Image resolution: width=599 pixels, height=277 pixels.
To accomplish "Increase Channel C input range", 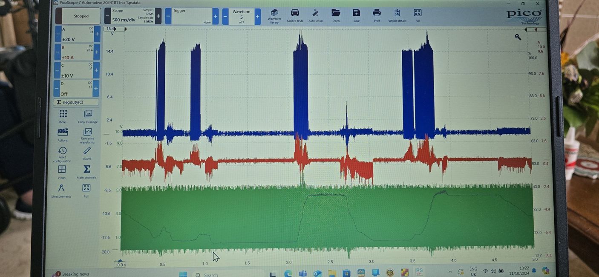I will (96, 70).
